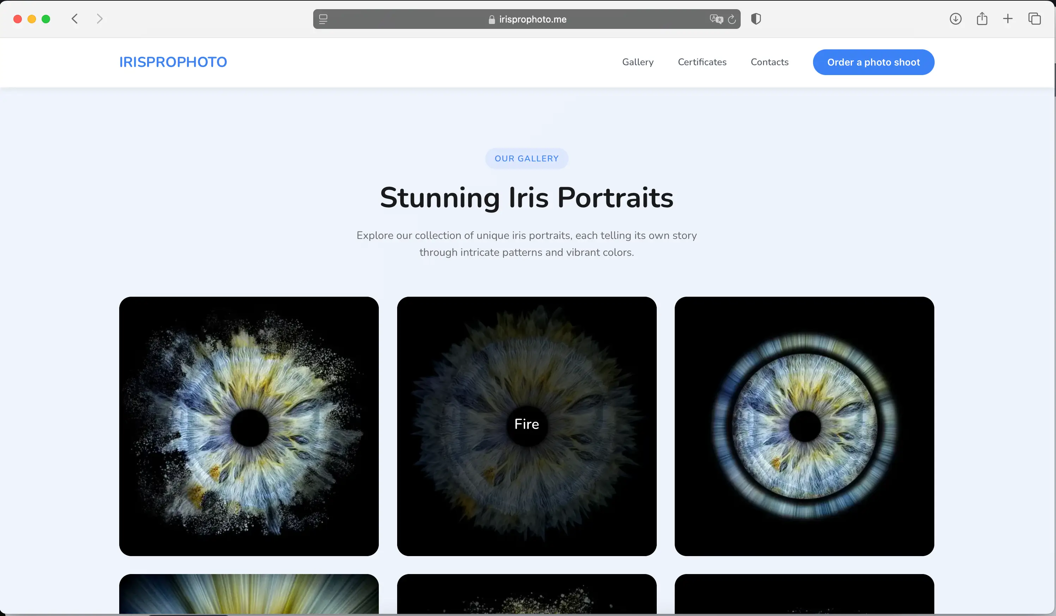The height and width of the screenshot is (616, 1056).
Task: Select the OUR GALLERY badge
Action: click(526, 158)
